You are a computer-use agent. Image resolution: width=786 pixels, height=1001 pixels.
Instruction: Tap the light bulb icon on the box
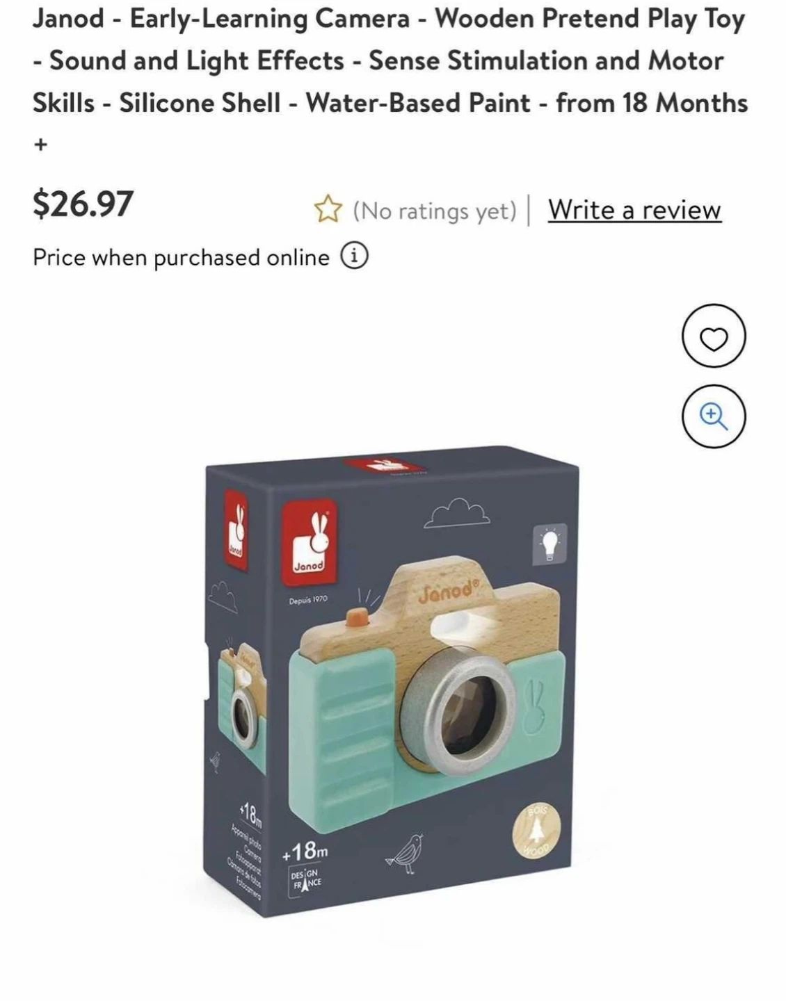(550, 543)
